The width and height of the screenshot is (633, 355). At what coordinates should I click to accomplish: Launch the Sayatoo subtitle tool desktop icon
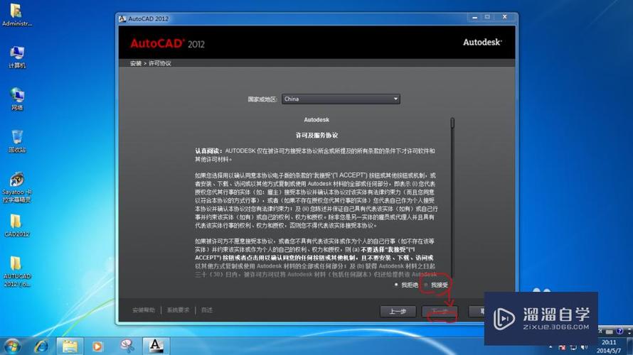click(x=16, y=187)
